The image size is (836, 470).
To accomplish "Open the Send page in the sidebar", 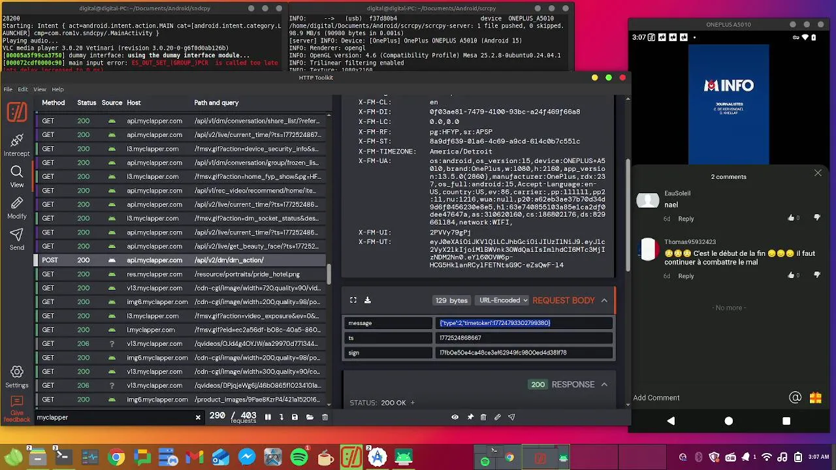I will [x=17, y=239].
